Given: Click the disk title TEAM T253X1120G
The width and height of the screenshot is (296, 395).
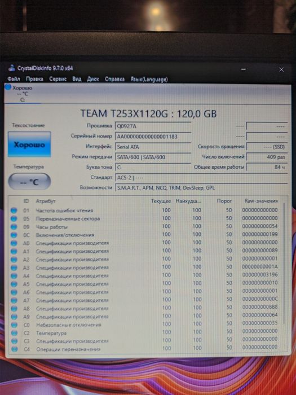Looking at the screenshot, I should [148, 113].
